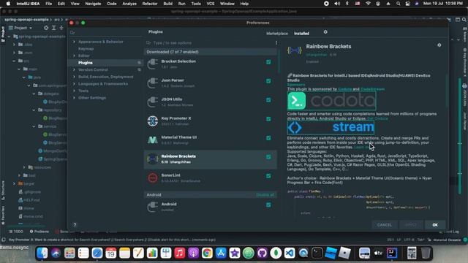Switch to the Marketplace tab
The image size is (468, 263).
277,34
